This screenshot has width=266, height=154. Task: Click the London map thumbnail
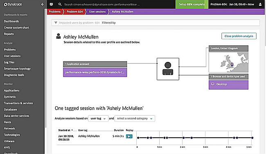[x=228, y=62]
